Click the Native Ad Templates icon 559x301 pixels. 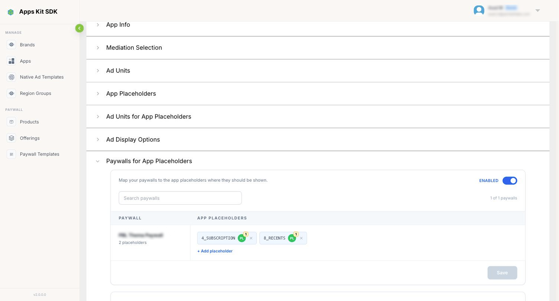pos(12,77)
